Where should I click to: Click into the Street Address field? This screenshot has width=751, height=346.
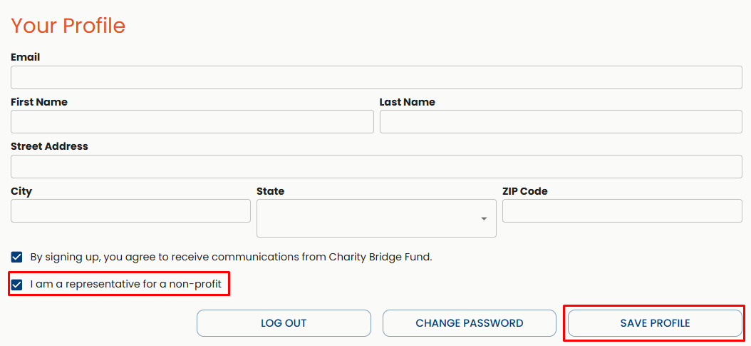(376, 166)
